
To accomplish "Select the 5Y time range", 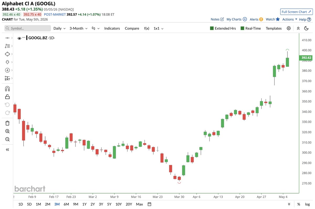I will coord(109,204).
